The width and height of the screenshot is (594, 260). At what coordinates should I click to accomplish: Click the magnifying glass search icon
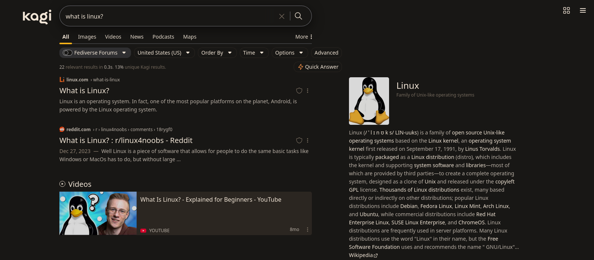tap(298, 16)
